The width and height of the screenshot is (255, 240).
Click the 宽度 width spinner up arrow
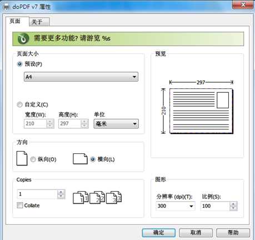[x=50, y=122]
